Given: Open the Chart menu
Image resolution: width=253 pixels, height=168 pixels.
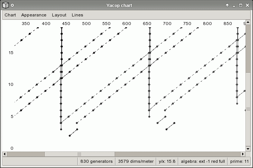Looking at the screenshot, I should click(10, 15).
